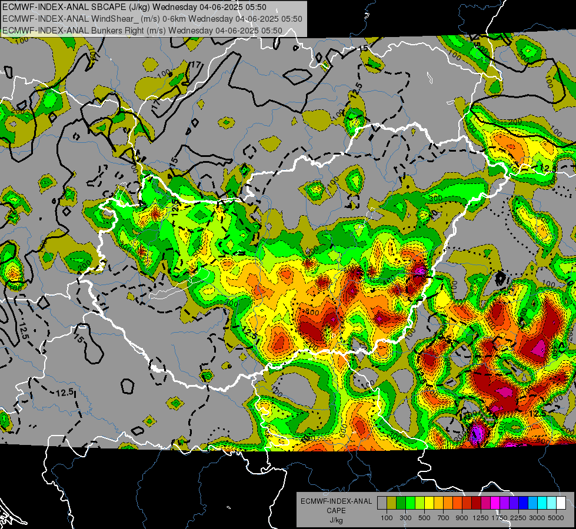This screenshot has width=576, height=529.
Task: Click the SBCAPE header line in title box
Action: (135, 7)
